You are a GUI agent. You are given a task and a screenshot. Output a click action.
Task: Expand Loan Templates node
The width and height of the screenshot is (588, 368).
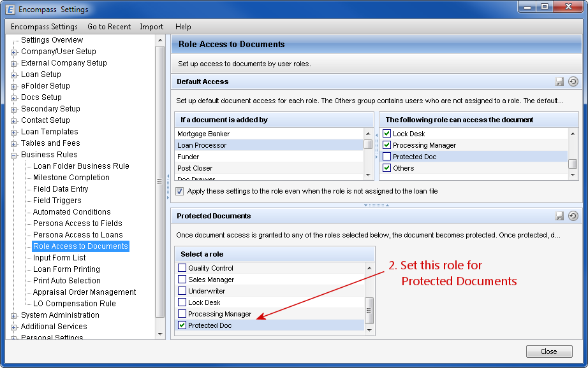(x=13, y=133)
